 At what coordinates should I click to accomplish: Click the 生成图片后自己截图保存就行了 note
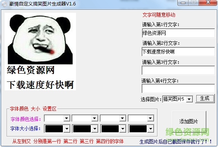tap(175, 142)
